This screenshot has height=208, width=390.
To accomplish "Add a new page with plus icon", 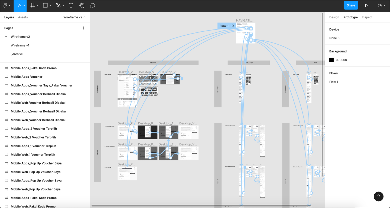I will point(83,28).
